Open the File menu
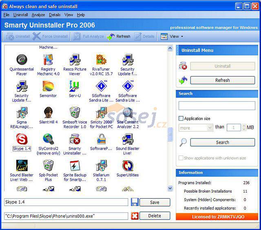261x230 pixels. (x=7, y=15)
